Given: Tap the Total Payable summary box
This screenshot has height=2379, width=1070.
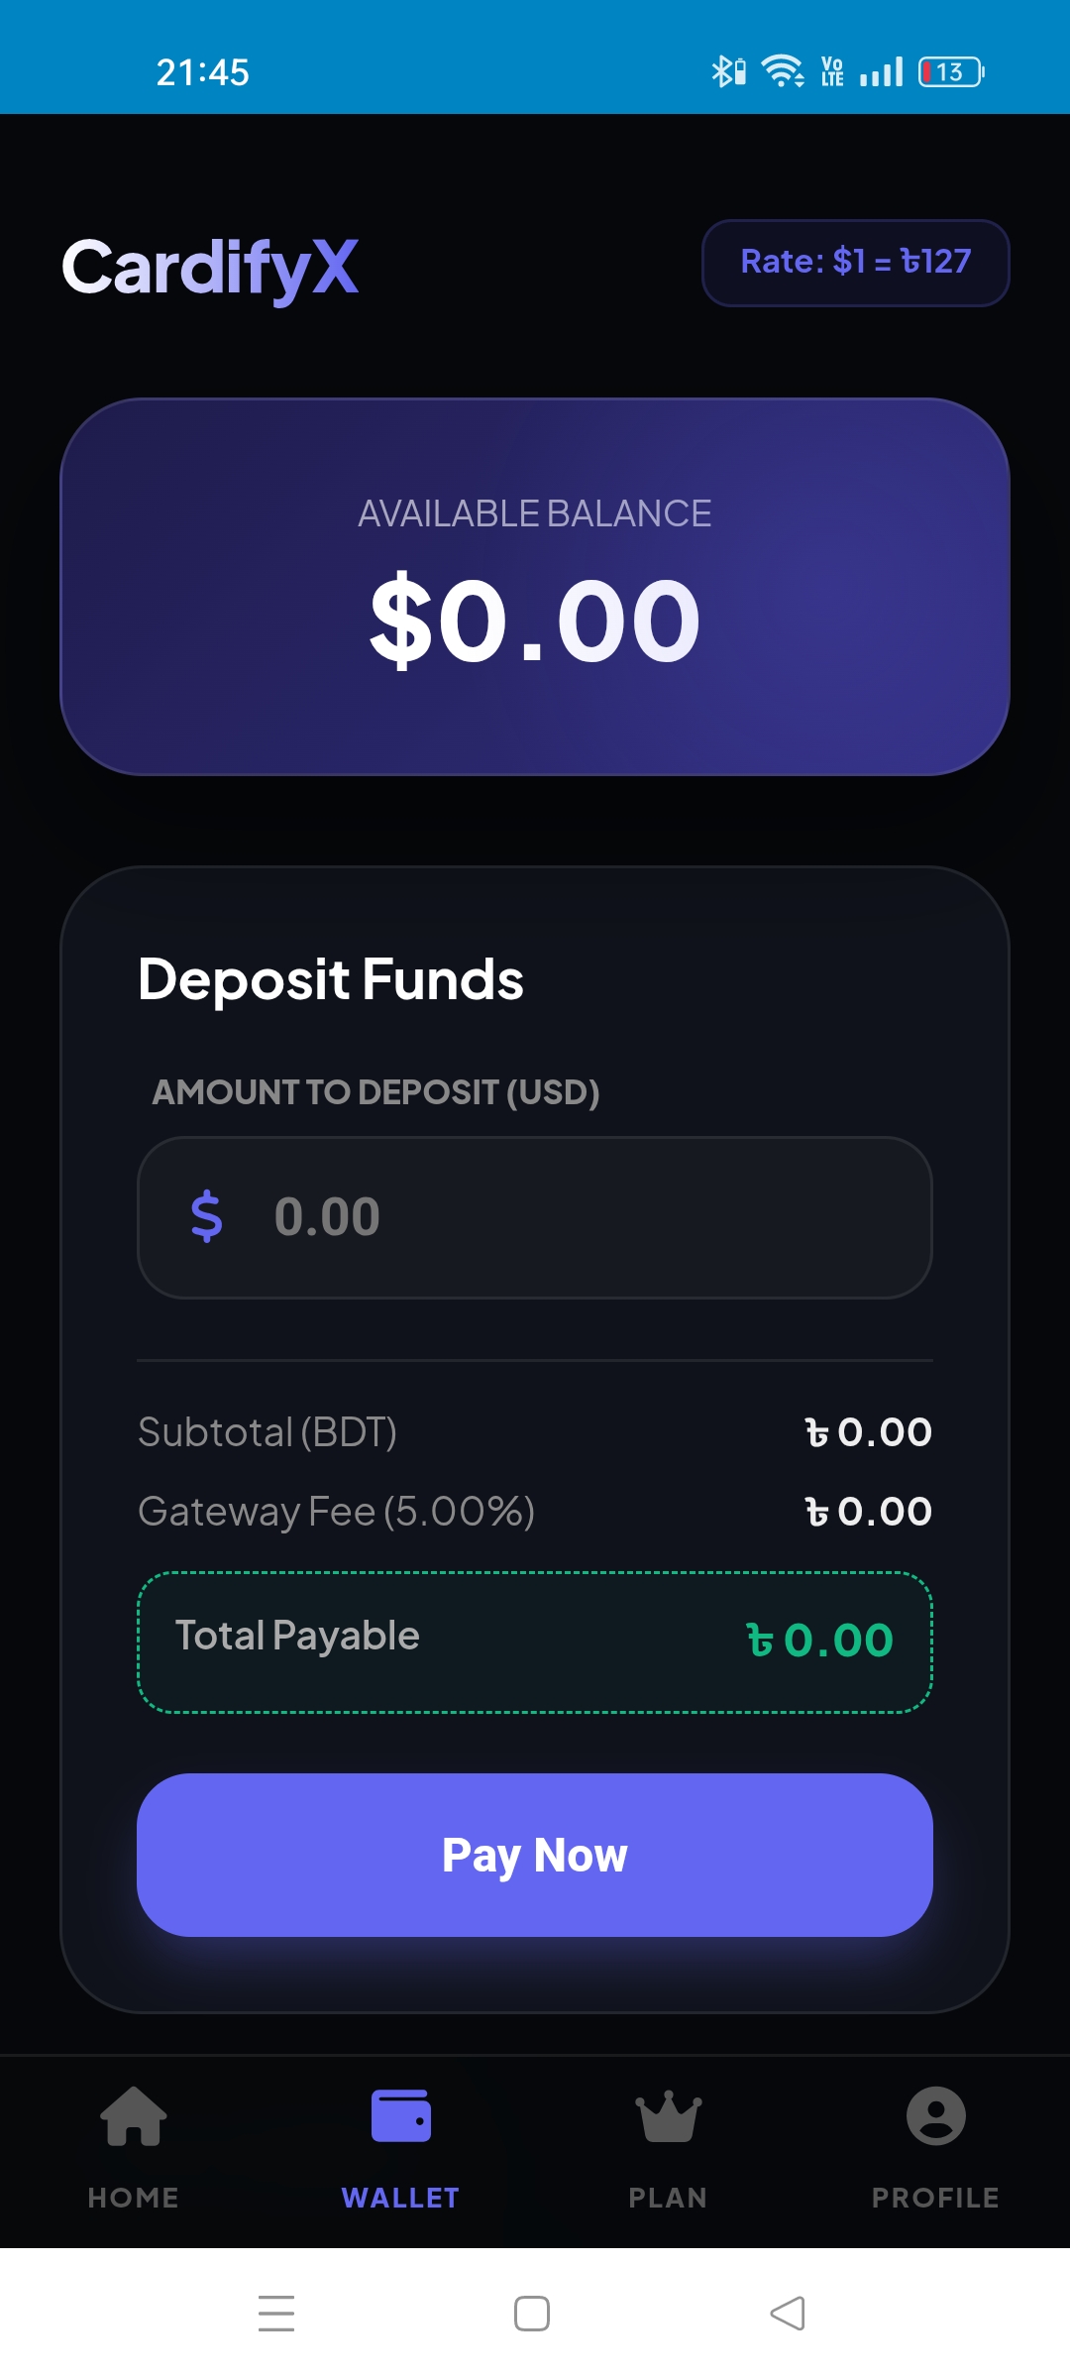Looking at the screenshot, I should [535, 1642].
